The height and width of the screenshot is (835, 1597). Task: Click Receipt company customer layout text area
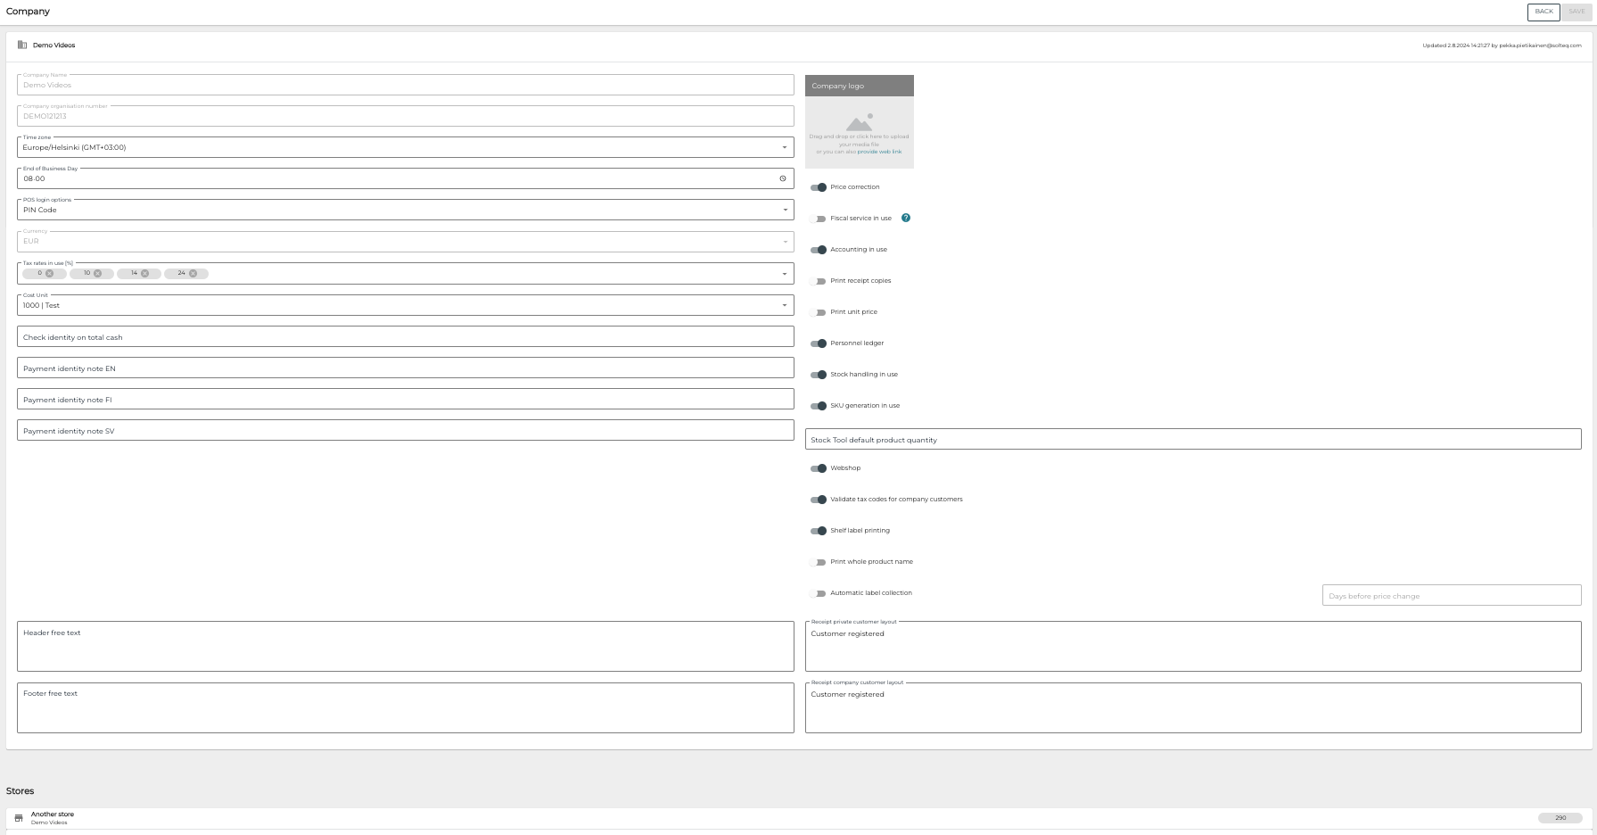point(1193,707)
